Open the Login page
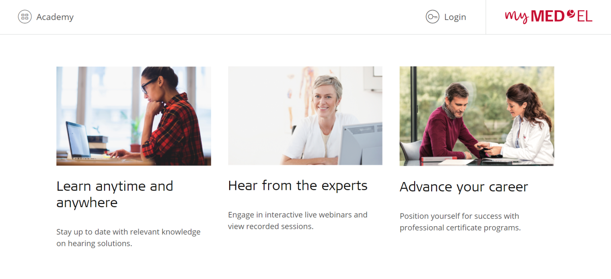Screen dimensions: 611x279 coord(455,17)
